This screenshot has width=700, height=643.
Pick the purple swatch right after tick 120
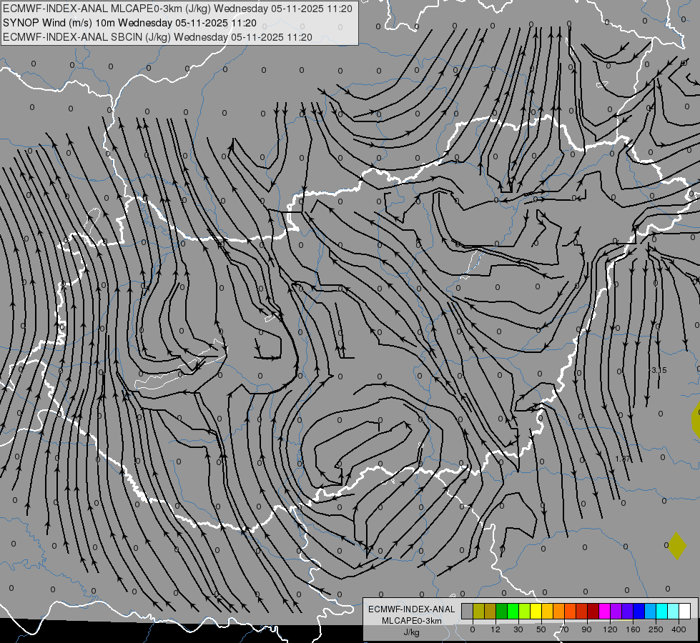point(616,612)
